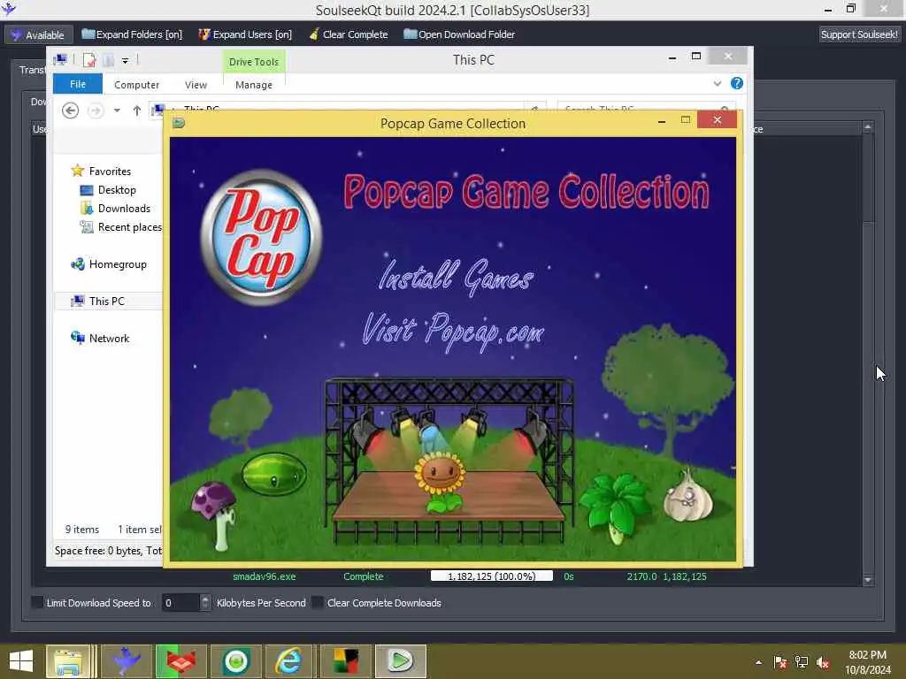Image resolution: width=906 pixels, height=679 pixels.
Task: Click the Drive Tools contextual tab
Action: pyautogui.click(x=254, y=62)
